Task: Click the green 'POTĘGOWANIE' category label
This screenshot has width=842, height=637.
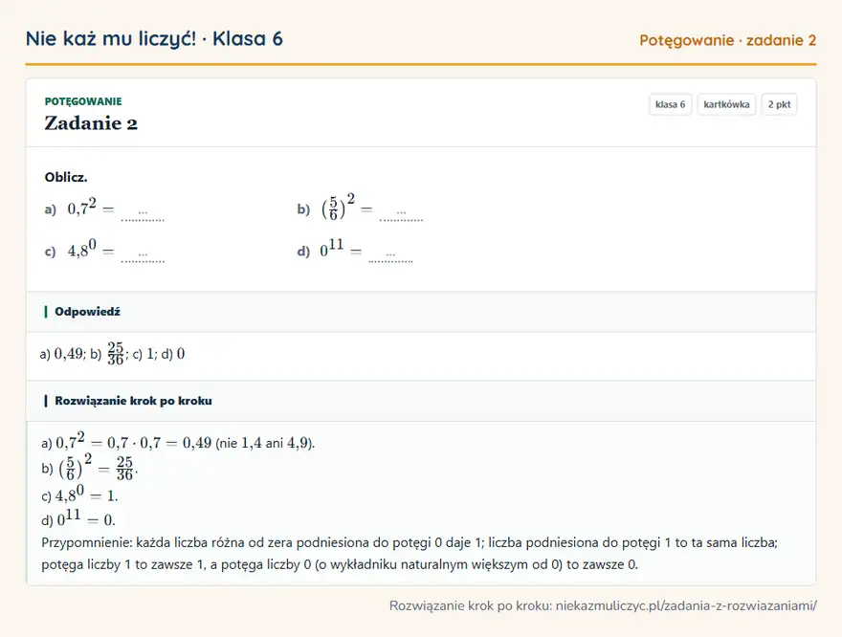Action: coord(83,101)
